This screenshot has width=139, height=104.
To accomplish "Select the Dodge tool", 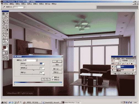I will (7, 32).
